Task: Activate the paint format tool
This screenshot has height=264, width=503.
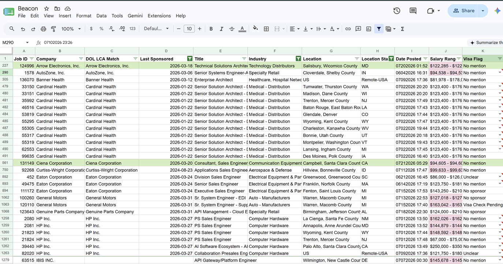Action: click(53, 29)
